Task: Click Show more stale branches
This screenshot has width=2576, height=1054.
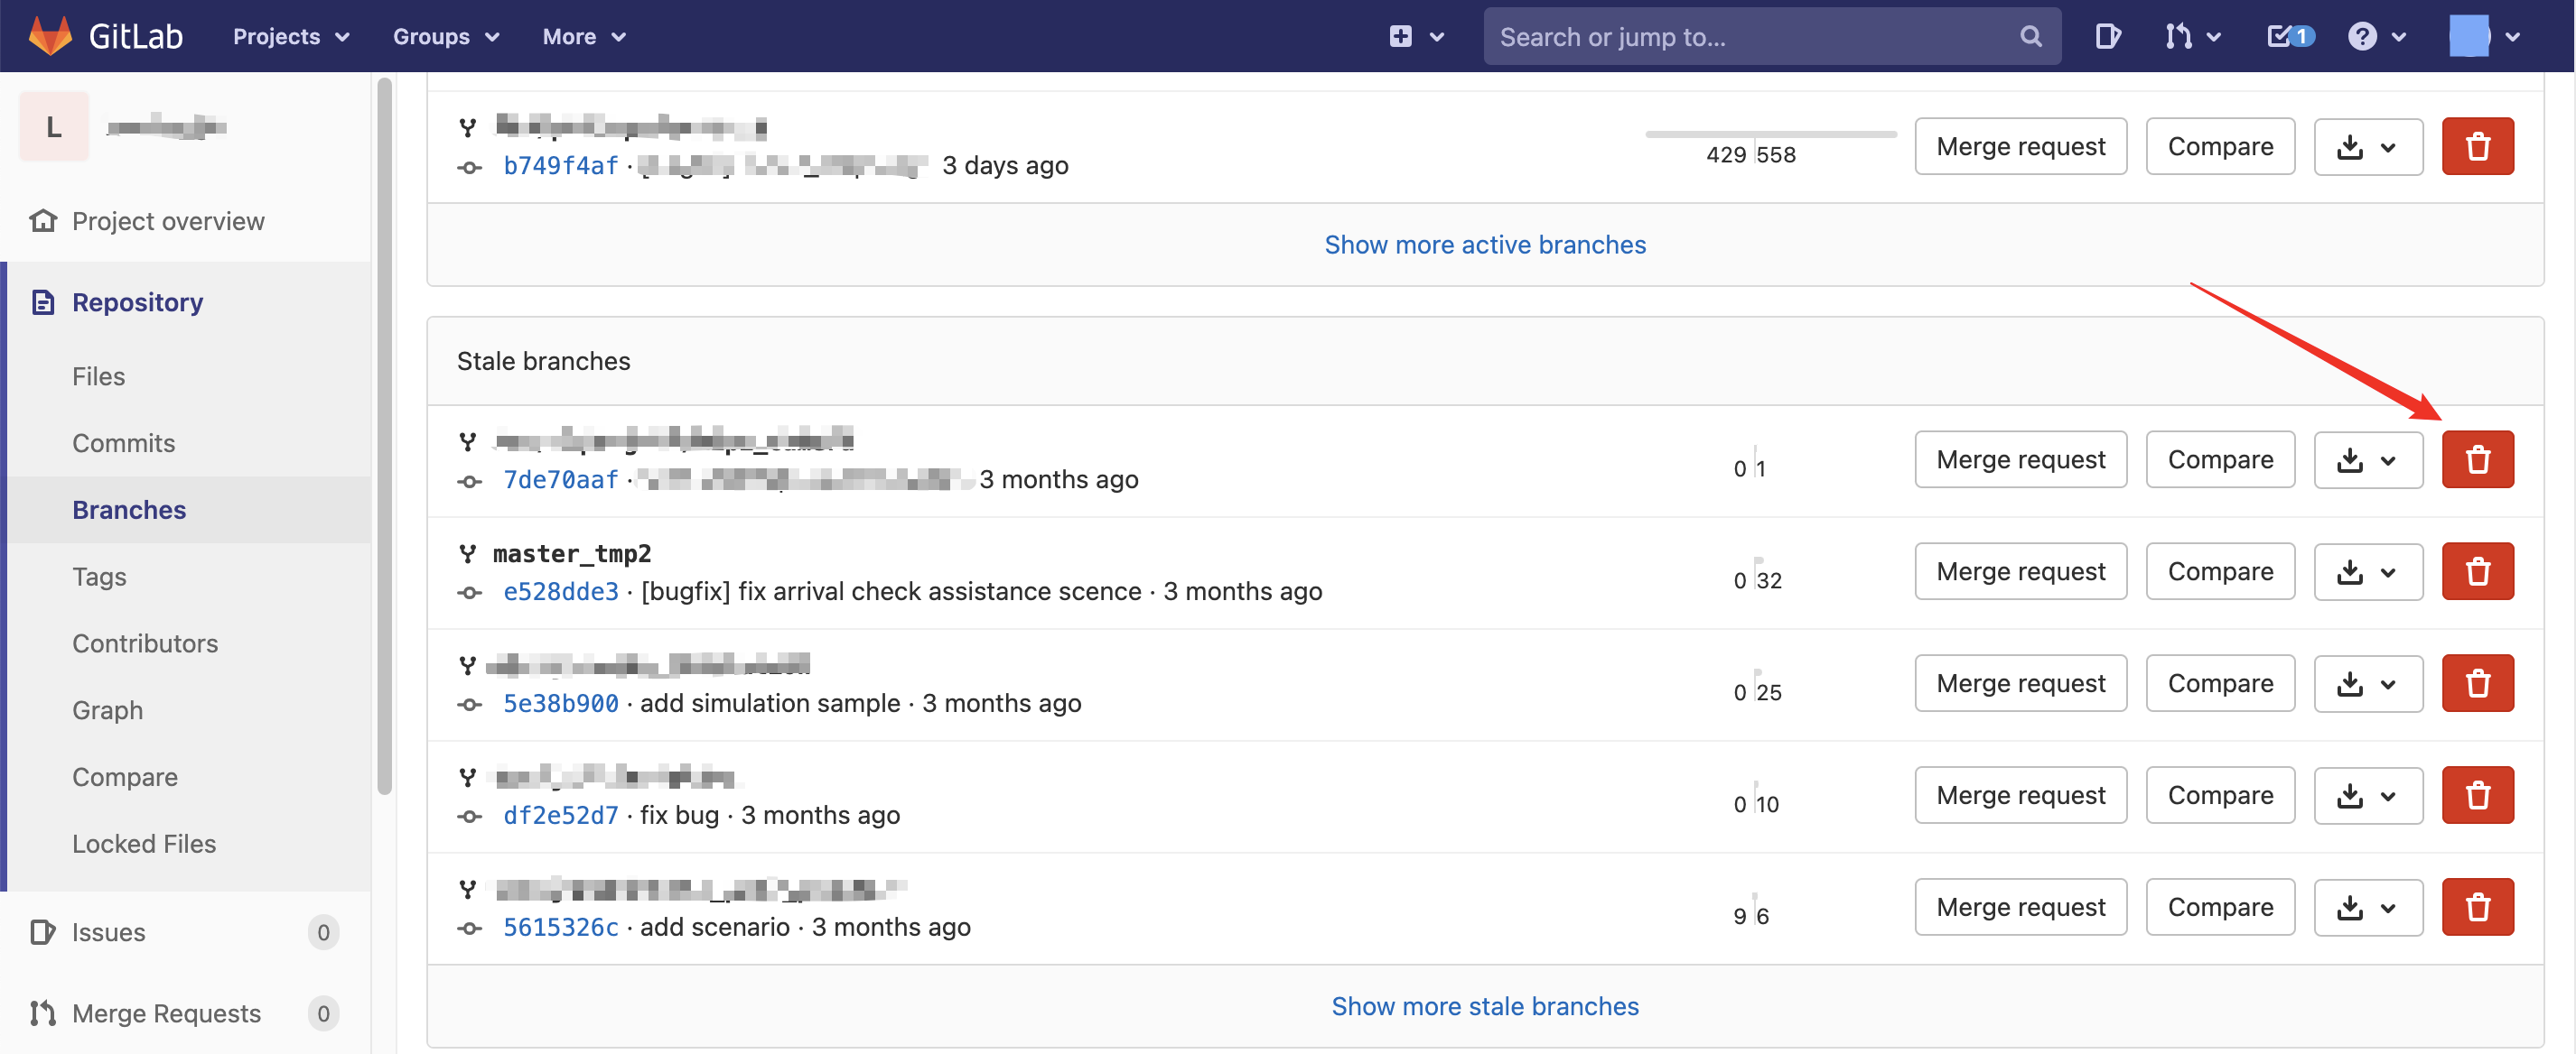Action: [x=1485, y=1007]
